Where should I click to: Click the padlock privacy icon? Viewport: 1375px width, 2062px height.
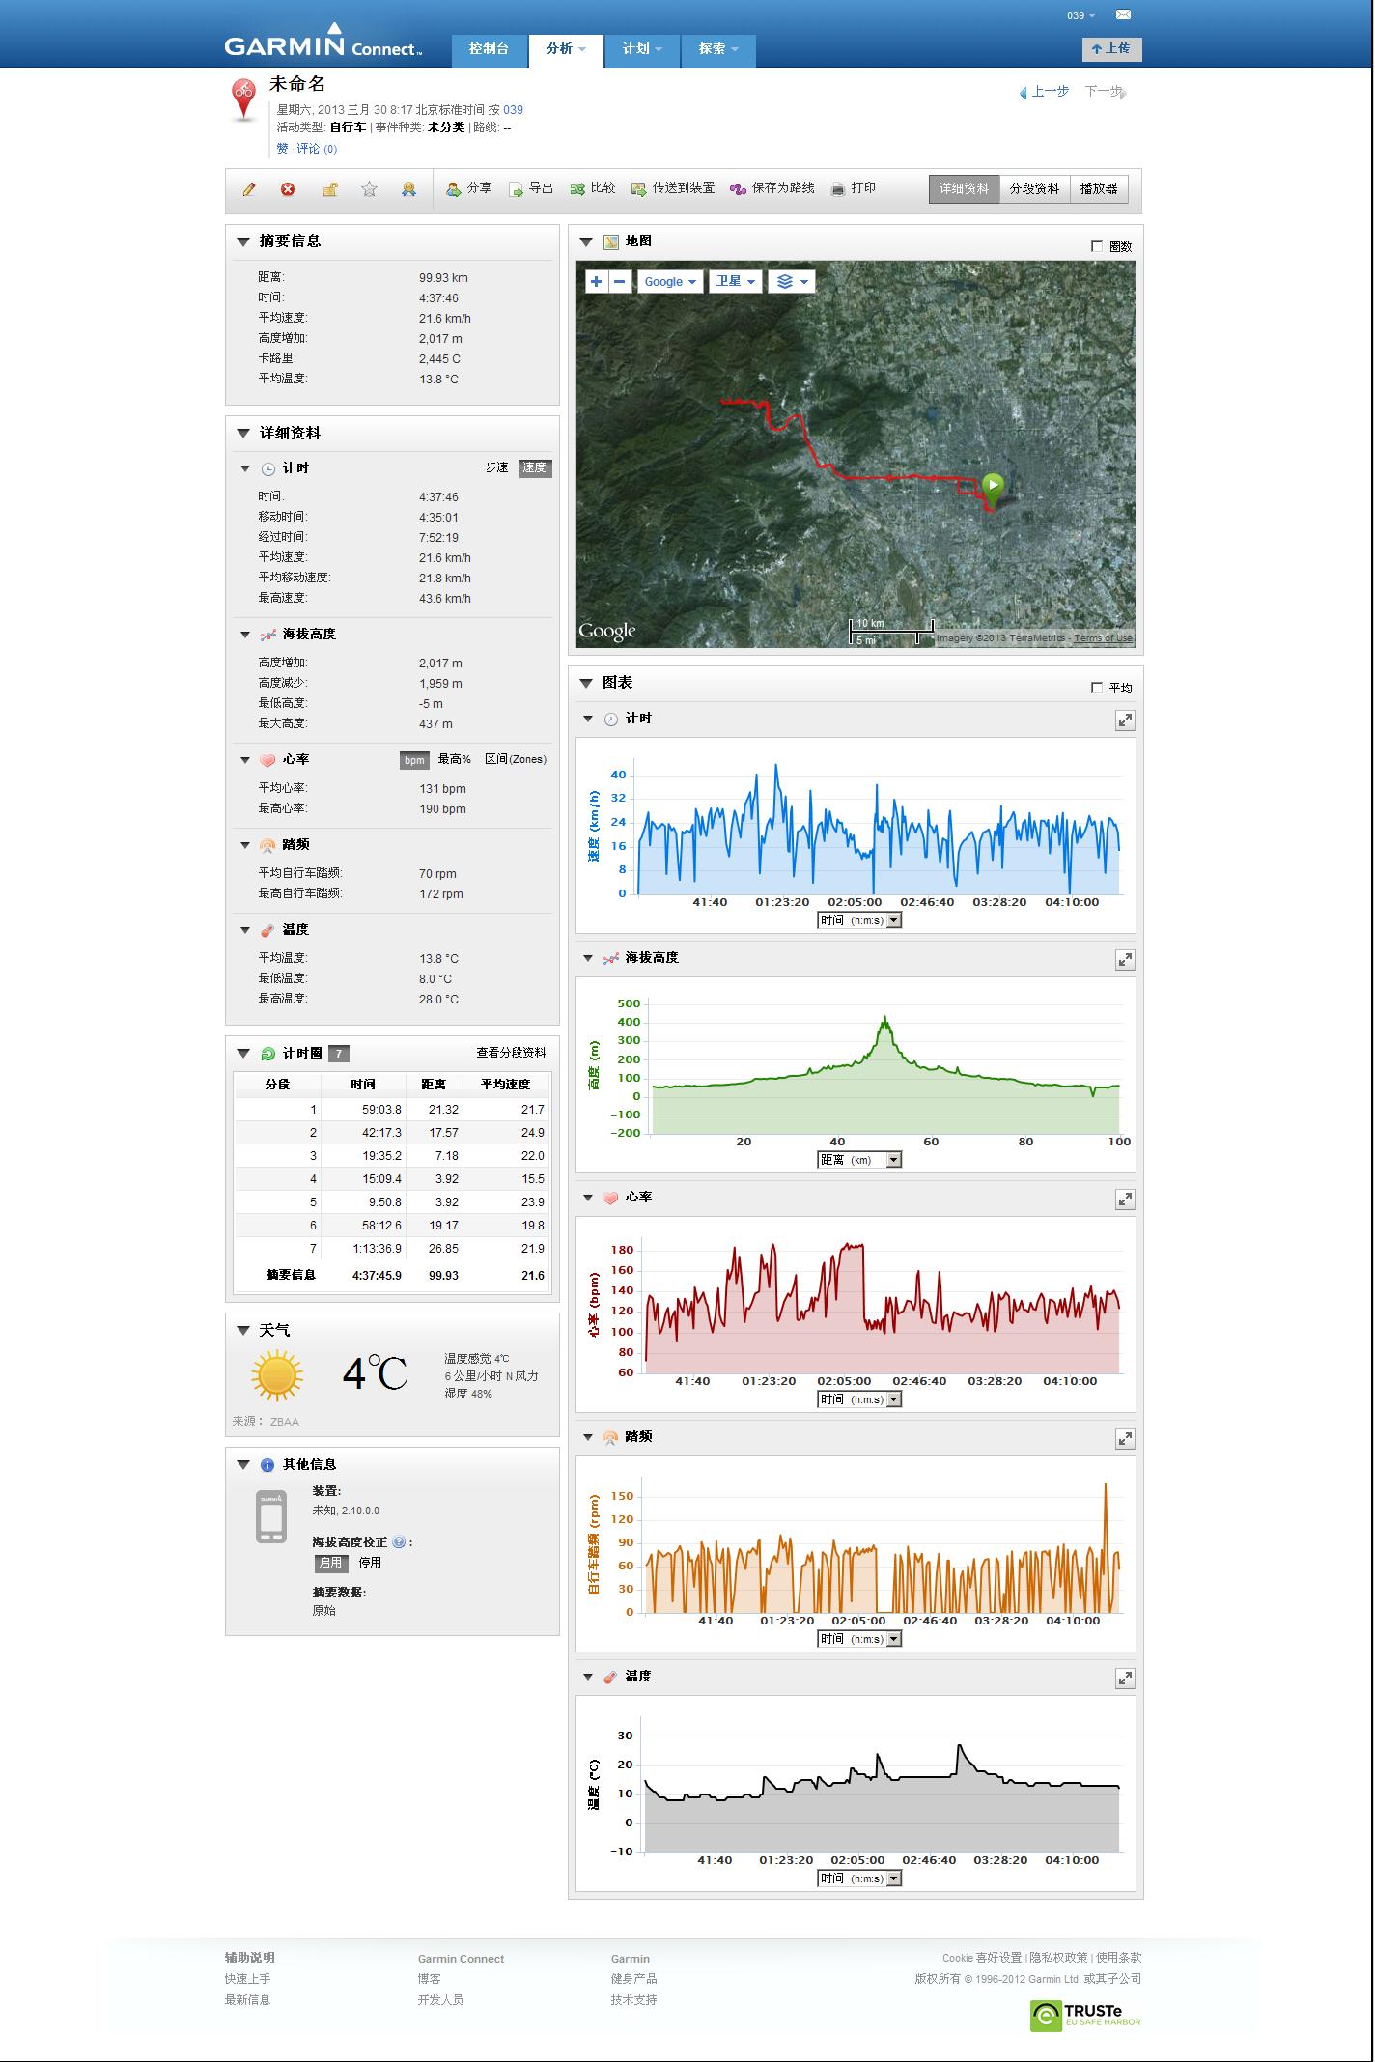coord(329,189)
